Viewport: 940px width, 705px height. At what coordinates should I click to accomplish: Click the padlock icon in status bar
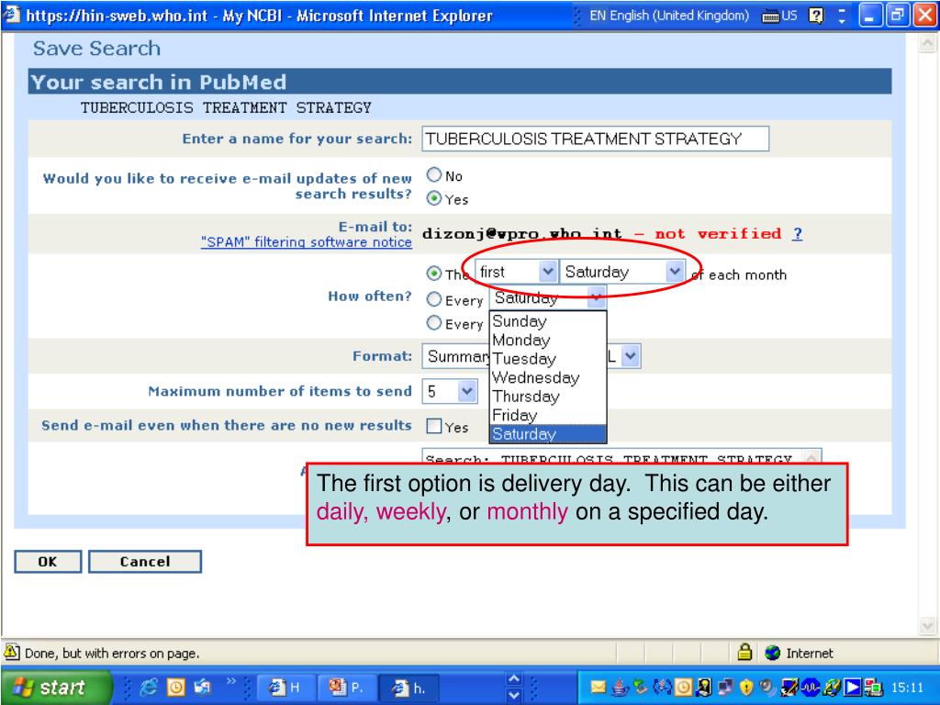pos(744,652)
